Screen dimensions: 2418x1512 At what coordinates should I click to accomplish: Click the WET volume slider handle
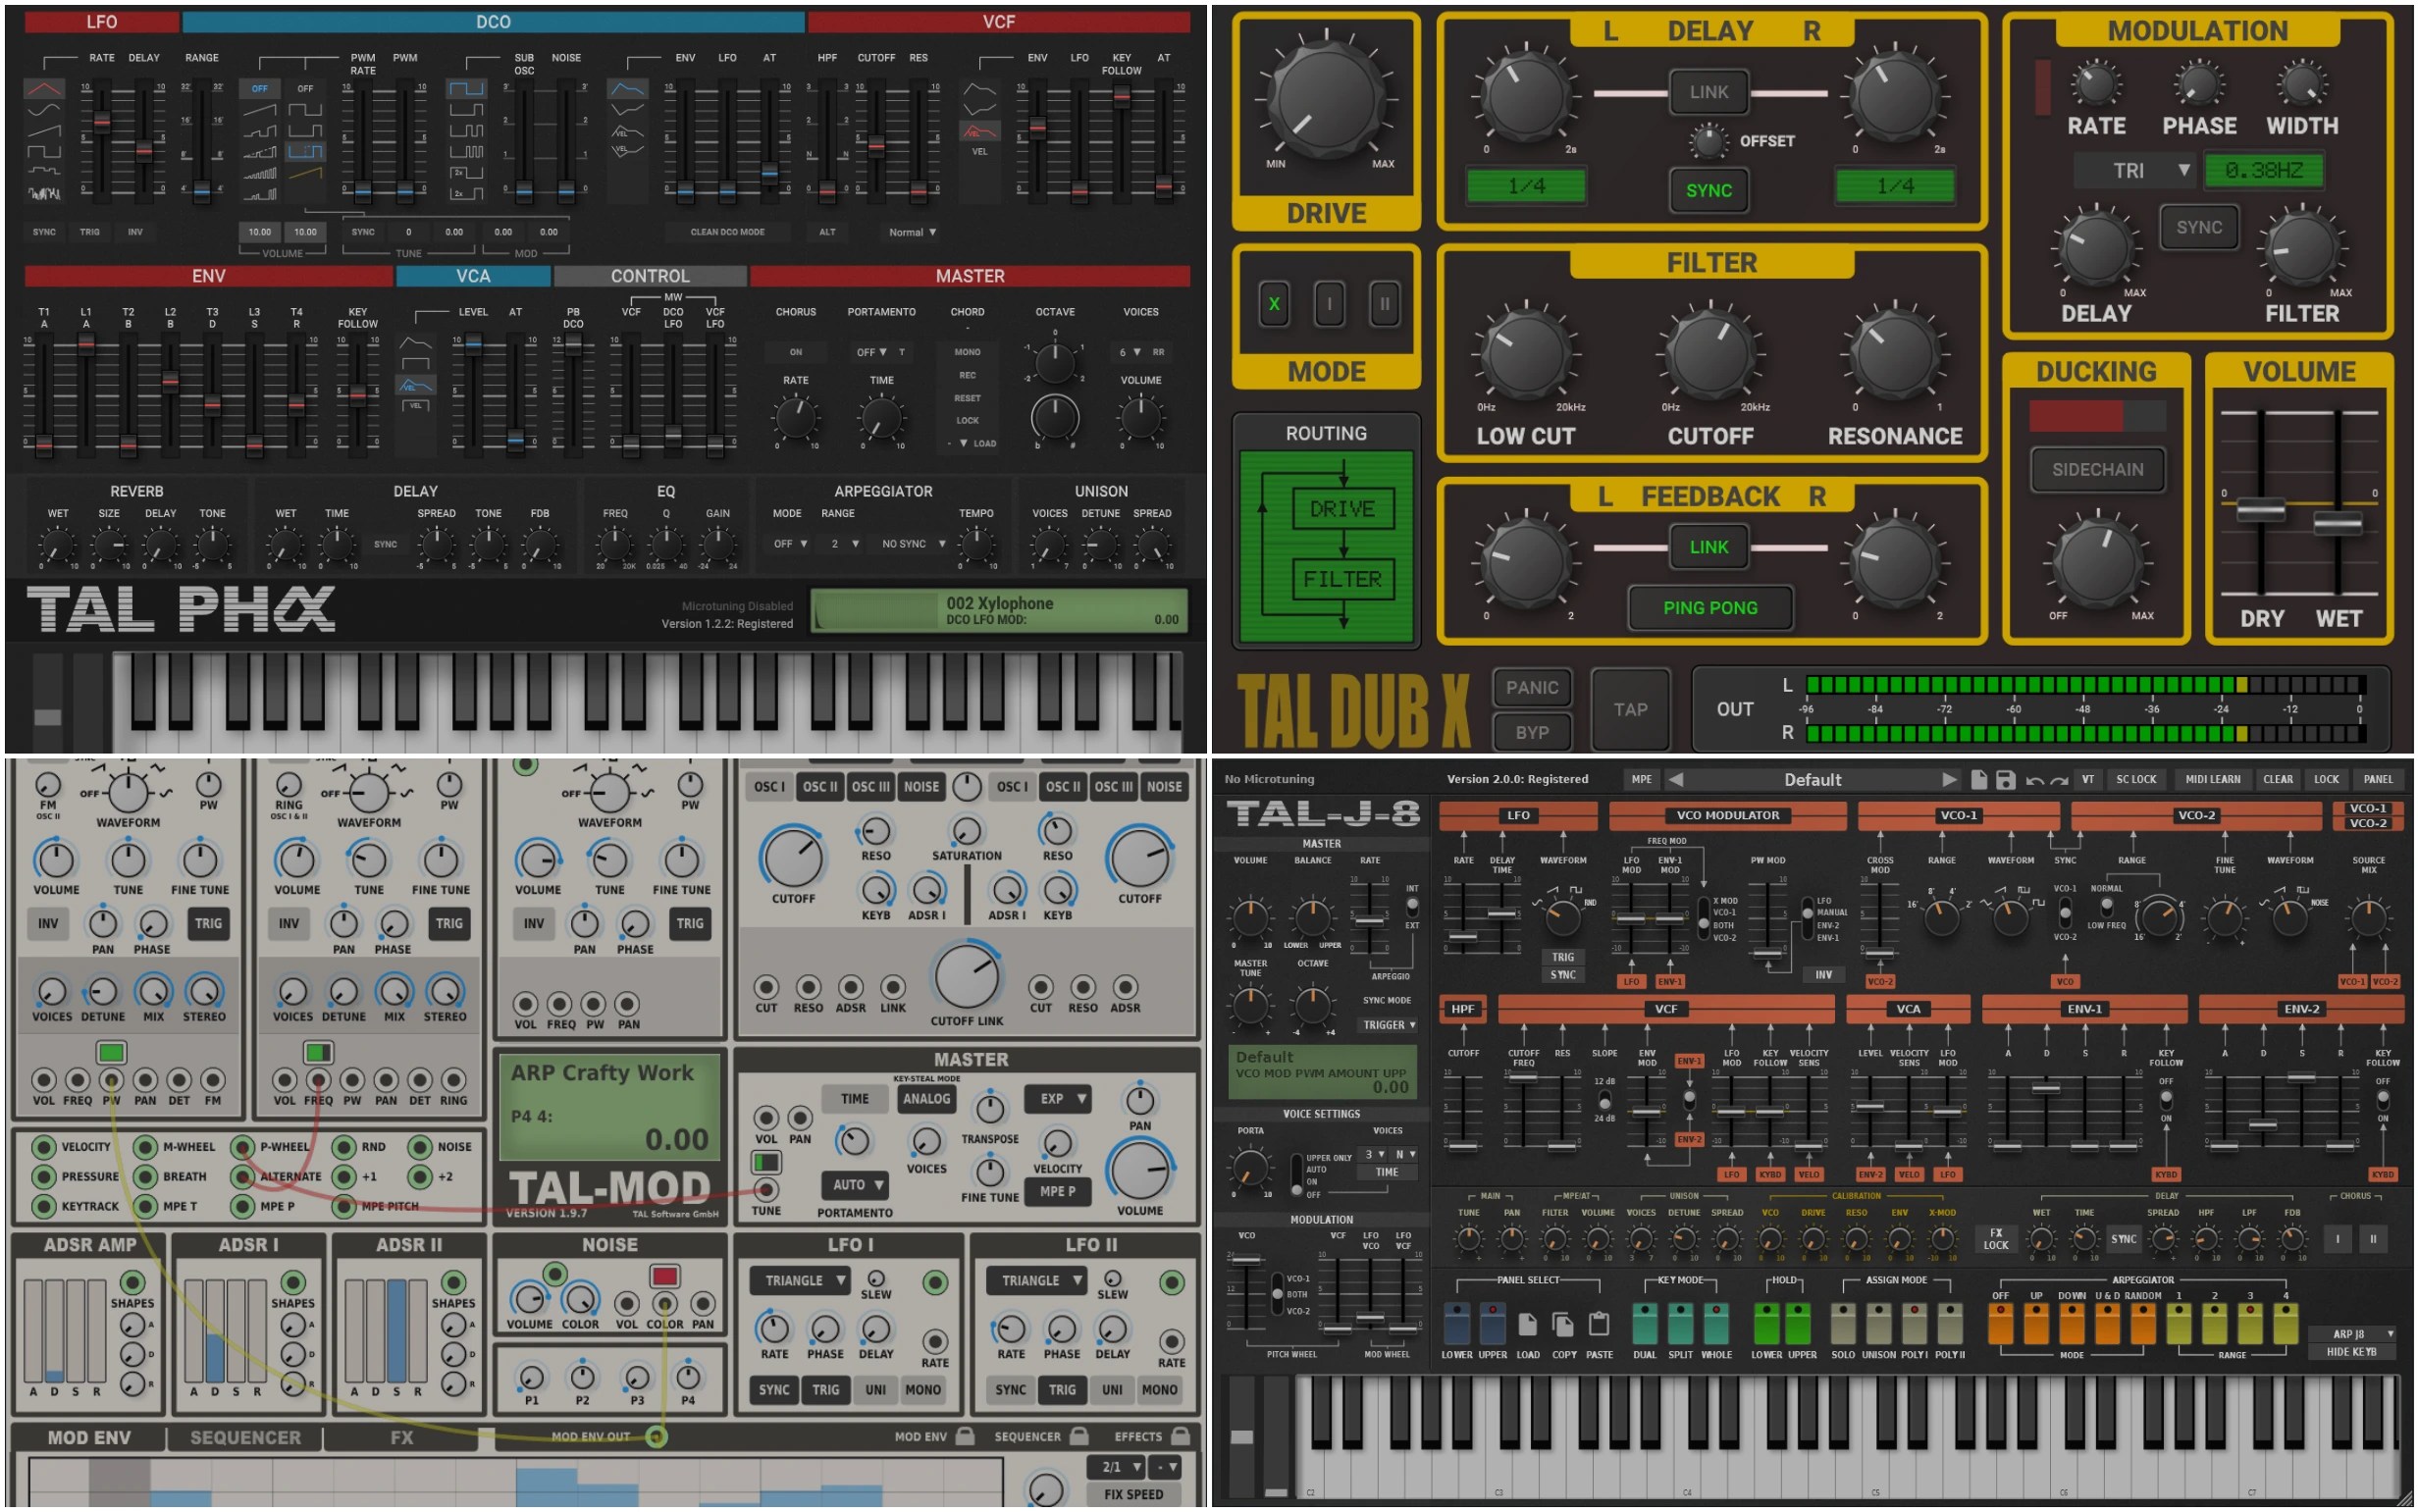pyautogui.click(x=2338, y=524)
